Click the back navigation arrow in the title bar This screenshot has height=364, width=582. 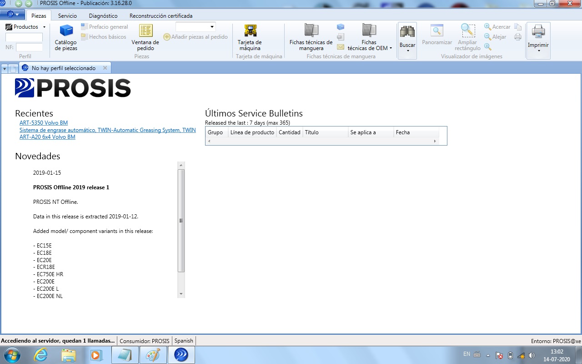pyautogui.click(x=19, y=3)
